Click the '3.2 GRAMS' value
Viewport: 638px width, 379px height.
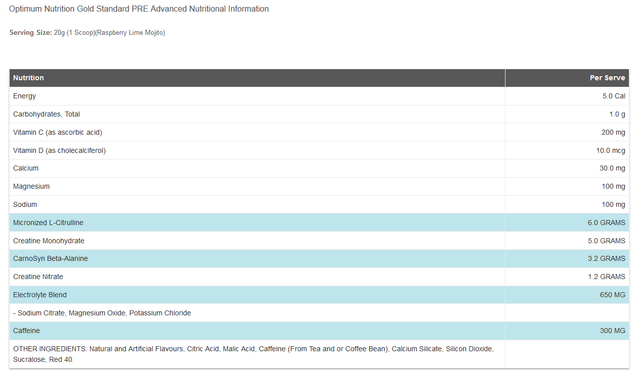[x=607, y=258]
